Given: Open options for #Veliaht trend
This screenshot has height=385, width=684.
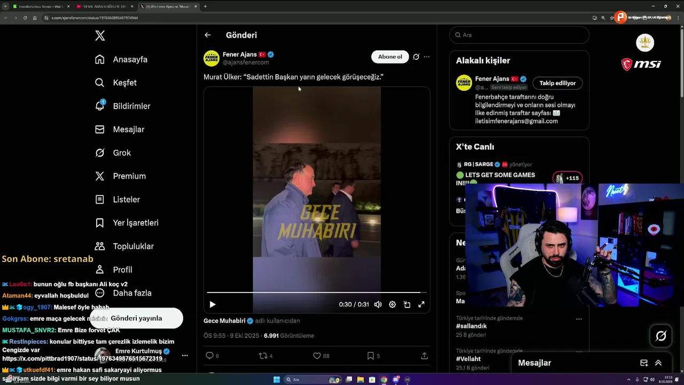Looking at the screenshot, I should 579,352.
